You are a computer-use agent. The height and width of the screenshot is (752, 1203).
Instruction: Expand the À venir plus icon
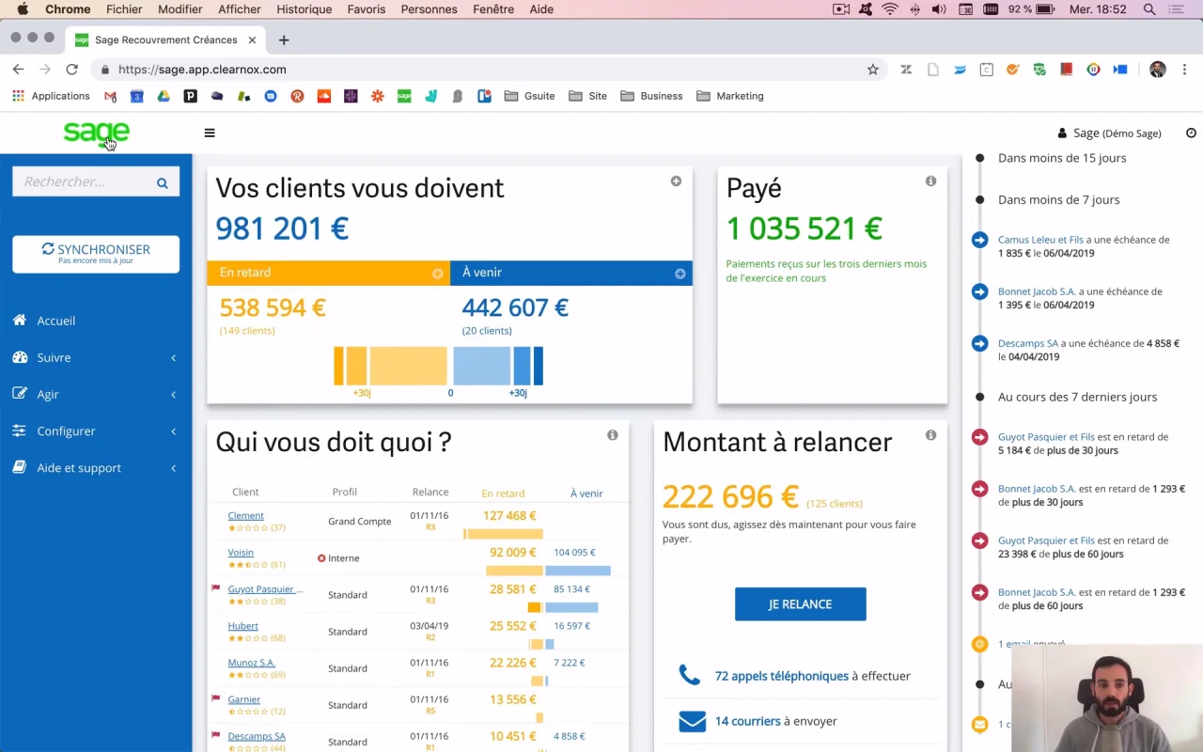(x=680, y=274)
